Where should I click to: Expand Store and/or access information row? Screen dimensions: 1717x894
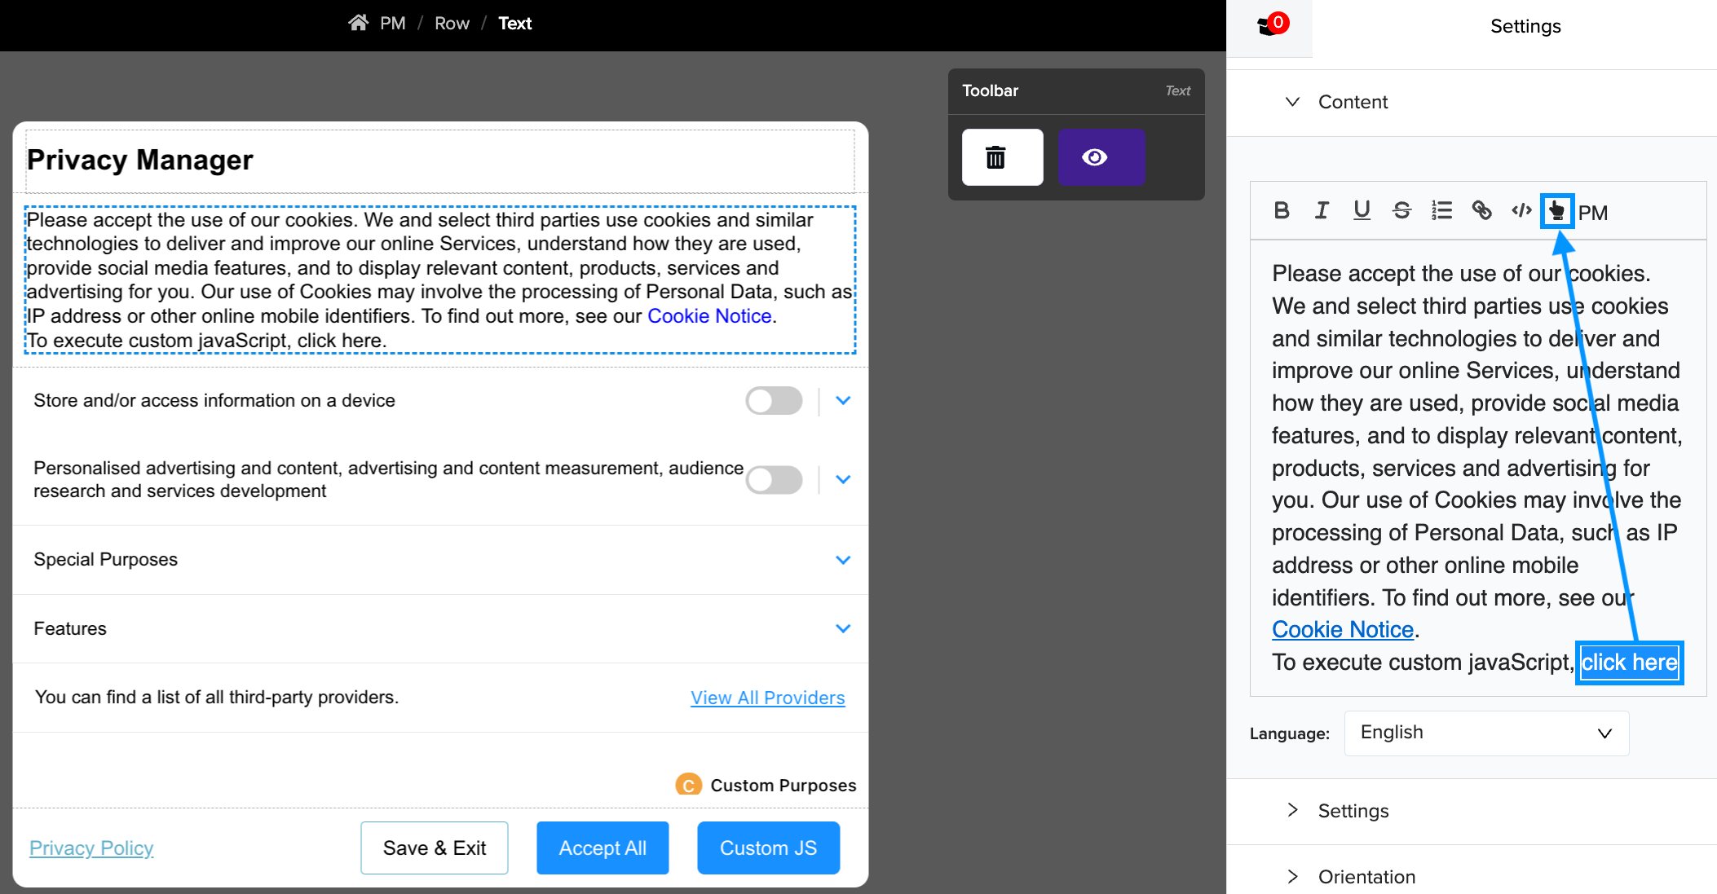[843, 401]
